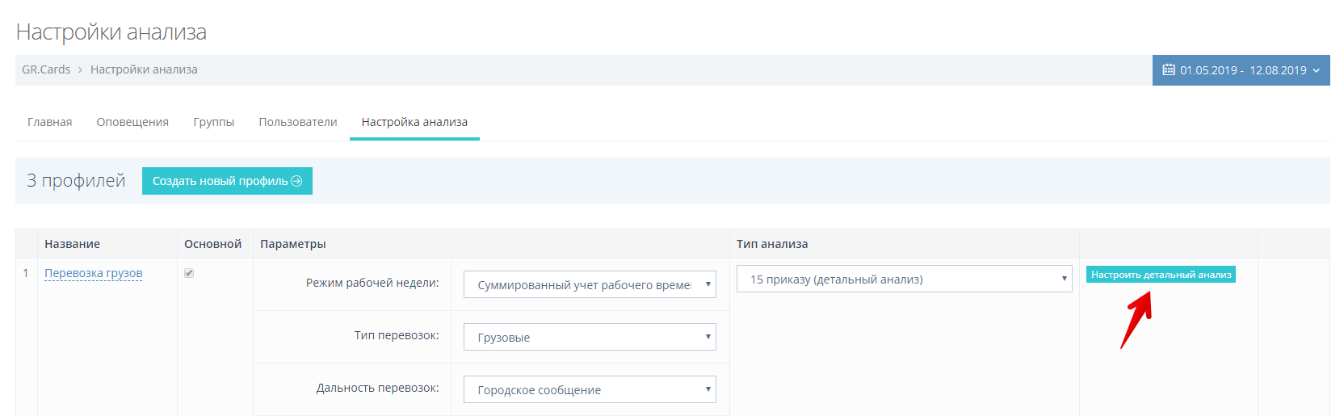Click the circled arrow icon on create profile button
1344x416 pixels.
(x=296, y=181)
